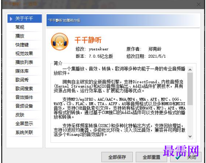Go to 音效插件 settings
Image resolution: width=206 pixels, height=163 pixels.
pos(25,97)
